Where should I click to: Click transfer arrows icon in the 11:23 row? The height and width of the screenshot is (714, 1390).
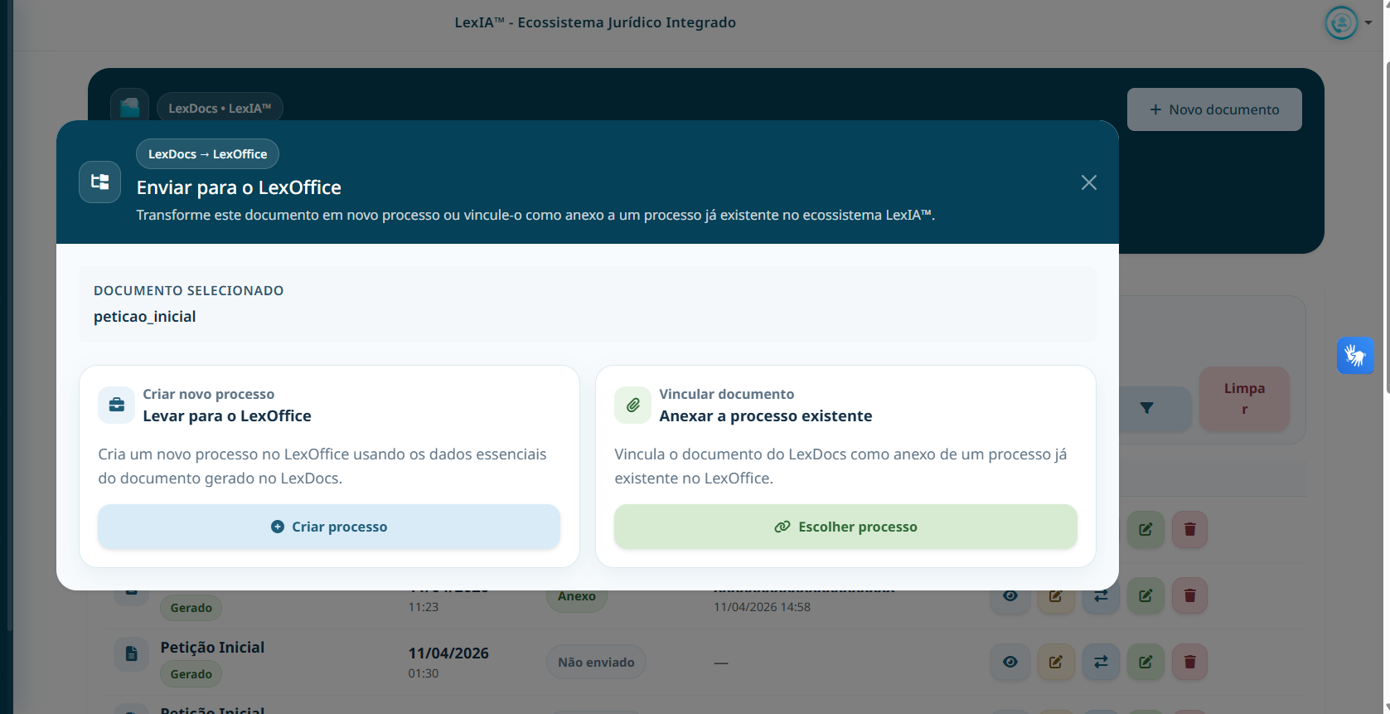click(1101, 595)
